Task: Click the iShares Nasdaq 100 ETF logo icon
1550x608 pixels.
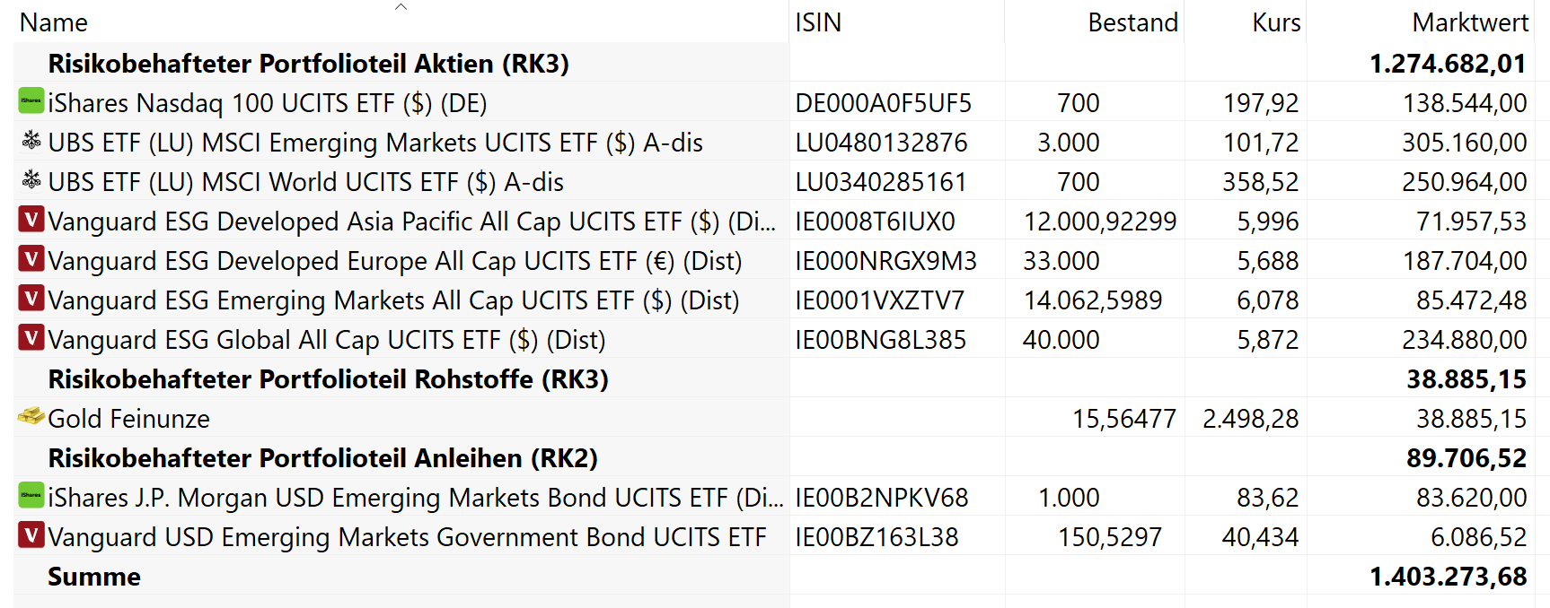Action: pos(31,101)
